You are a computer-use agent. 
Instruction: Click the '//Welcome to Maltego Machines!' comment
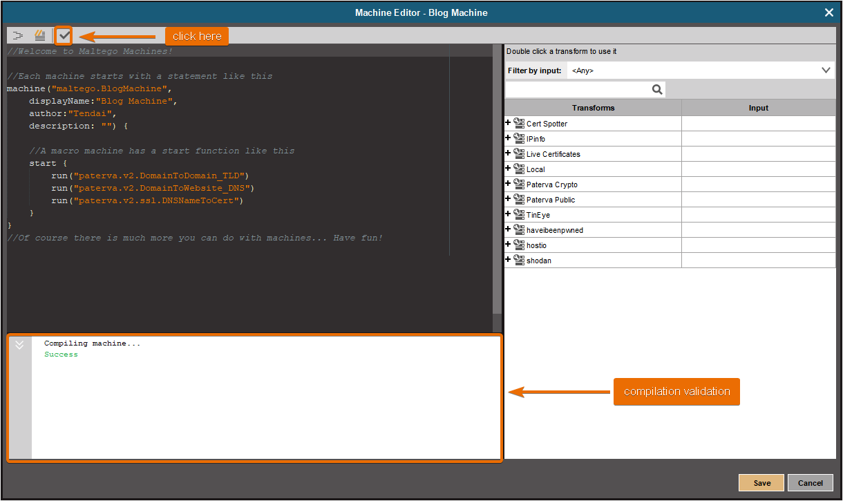pos(90,51)
